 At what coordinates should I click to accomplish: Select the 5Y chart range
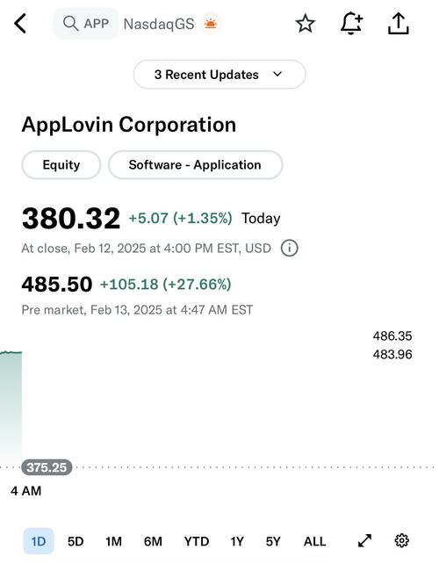[273, 541]
